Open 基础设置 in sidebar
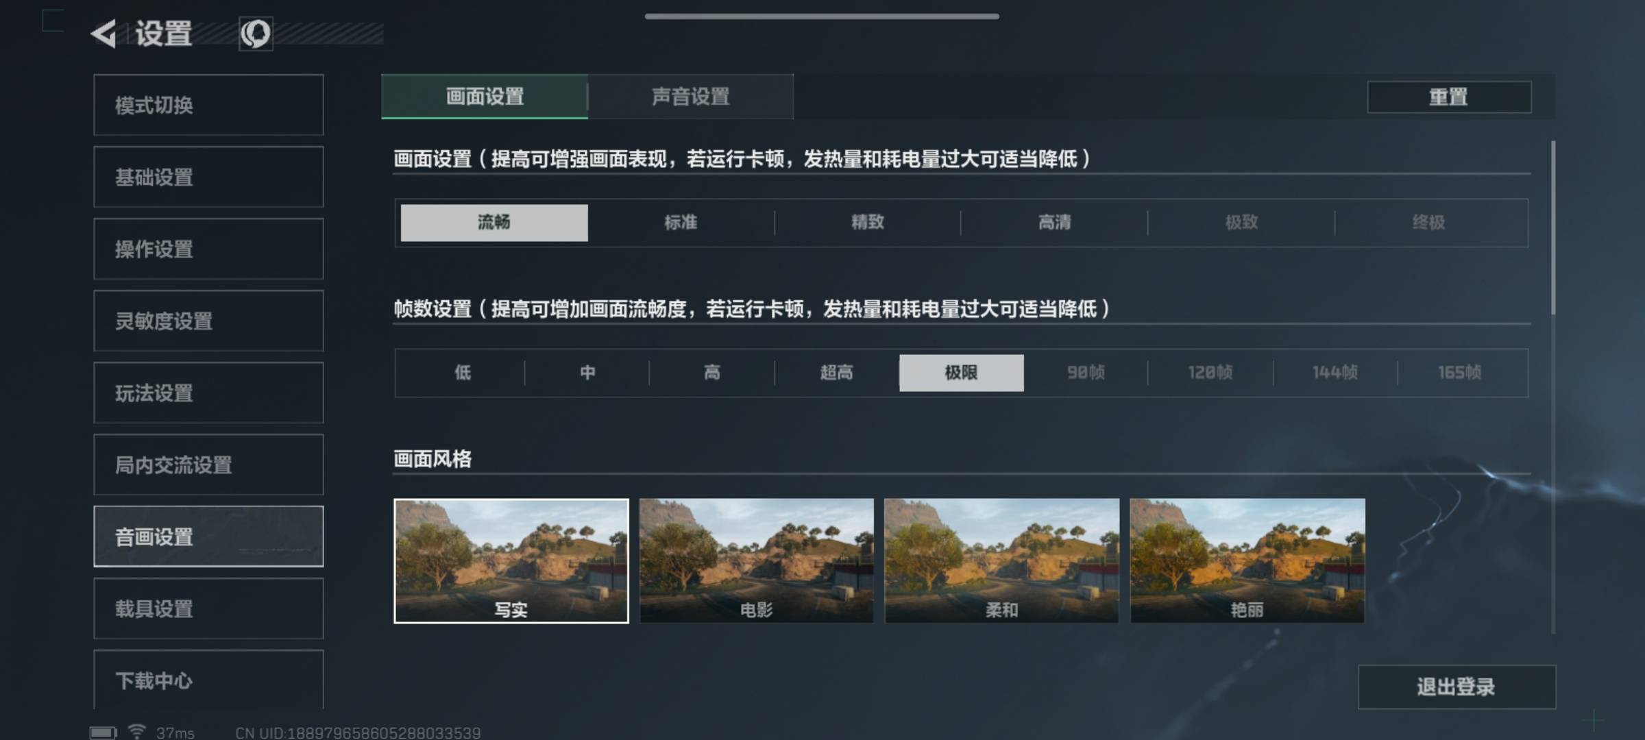This screenshot has height=740, width=1645. (x=208, y=177)
